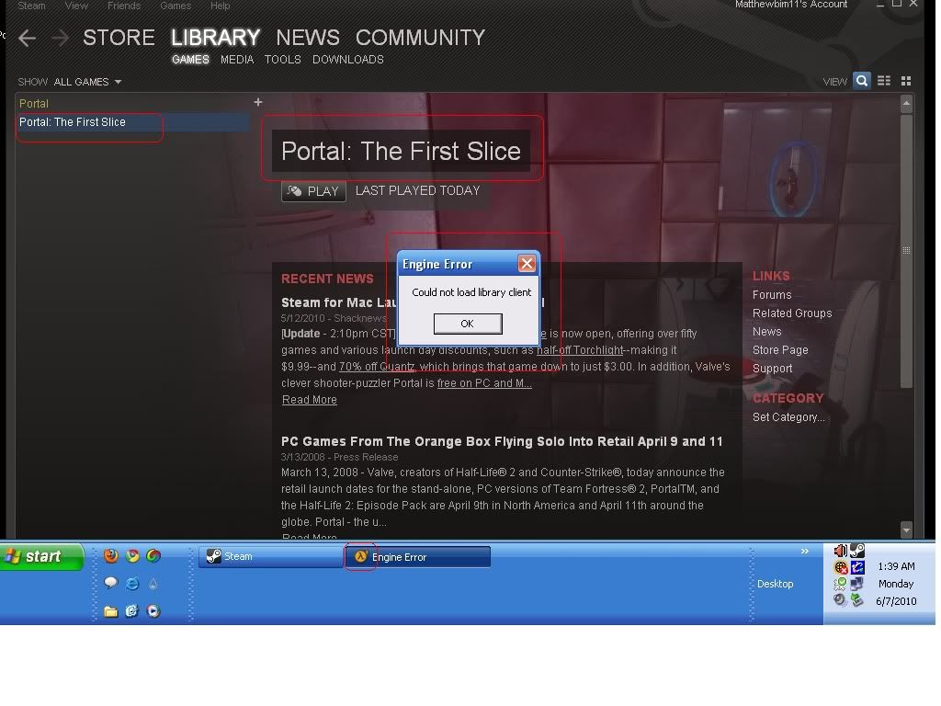941x706 pixels.
Task: Open the Friends menu
Action: pos(124,6)
